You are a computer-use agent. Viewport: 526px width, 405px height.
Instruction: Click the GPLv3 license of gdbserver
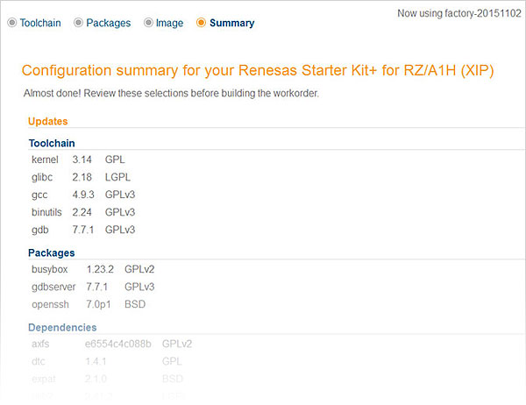(139, 287)
